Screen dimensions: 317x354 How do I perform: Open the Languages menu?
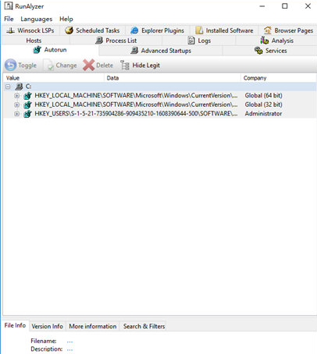[x=37, y=19]
